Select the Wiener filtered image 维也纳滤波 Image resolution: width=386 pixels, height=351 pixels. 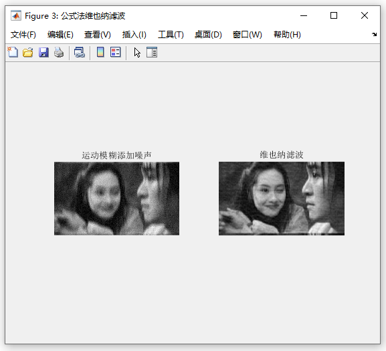[x=282, y=199]
